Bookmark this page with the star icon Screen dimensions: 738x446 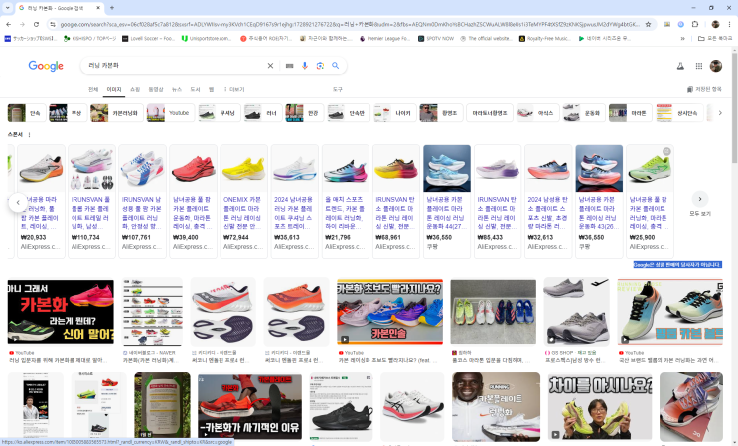648,24
